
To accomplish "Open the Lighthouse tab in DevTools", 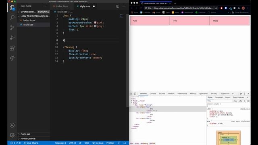I will (225, 94).
